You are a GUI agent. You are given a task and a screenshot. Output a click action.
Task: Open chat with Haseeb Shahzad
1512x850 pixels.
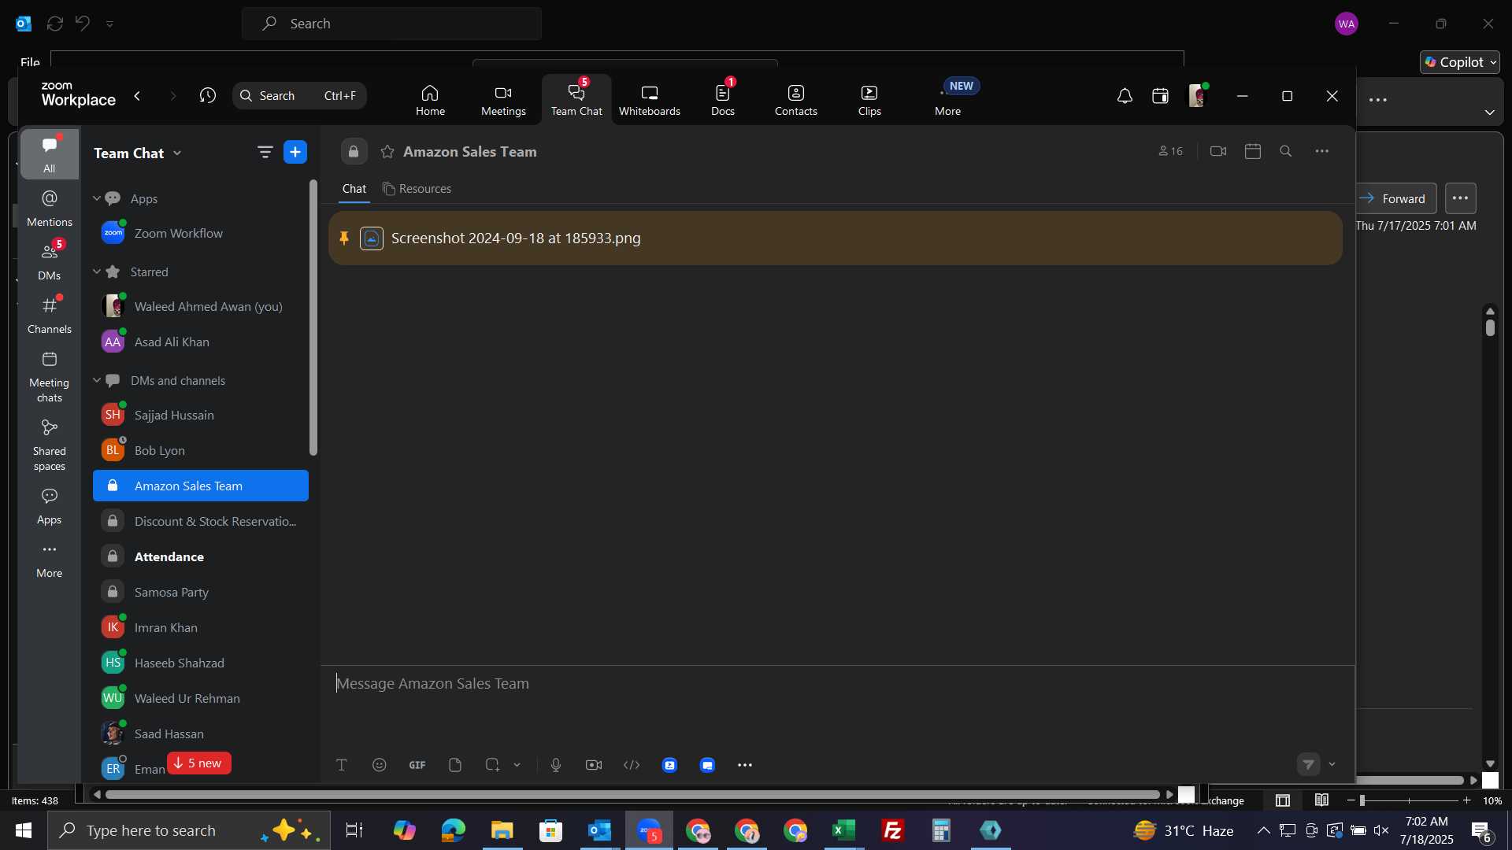201,663
